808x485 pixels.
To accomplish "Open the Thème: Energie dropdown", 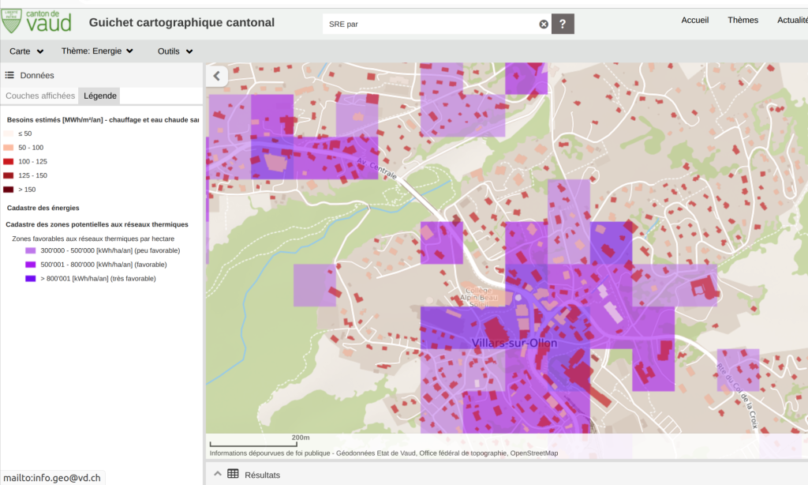I will (97, 51).
